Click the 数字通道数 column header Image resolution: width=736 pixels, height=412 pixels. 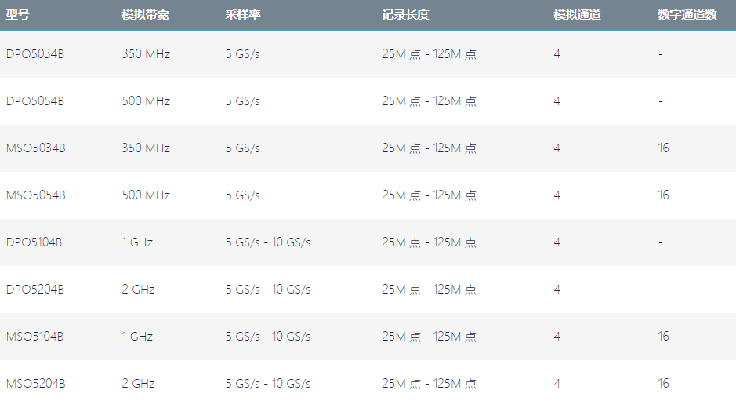687,15
